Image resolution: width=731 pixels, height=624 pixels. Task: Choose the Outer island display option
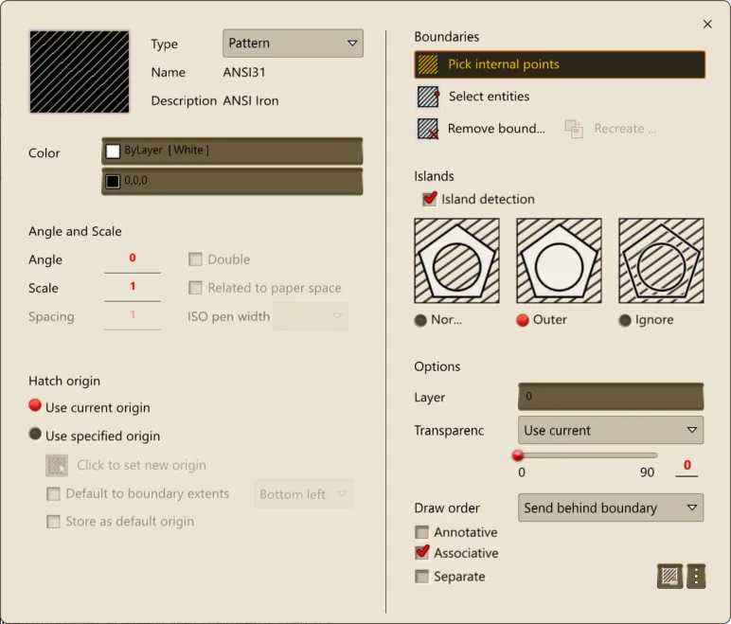[x=523, y=320]
